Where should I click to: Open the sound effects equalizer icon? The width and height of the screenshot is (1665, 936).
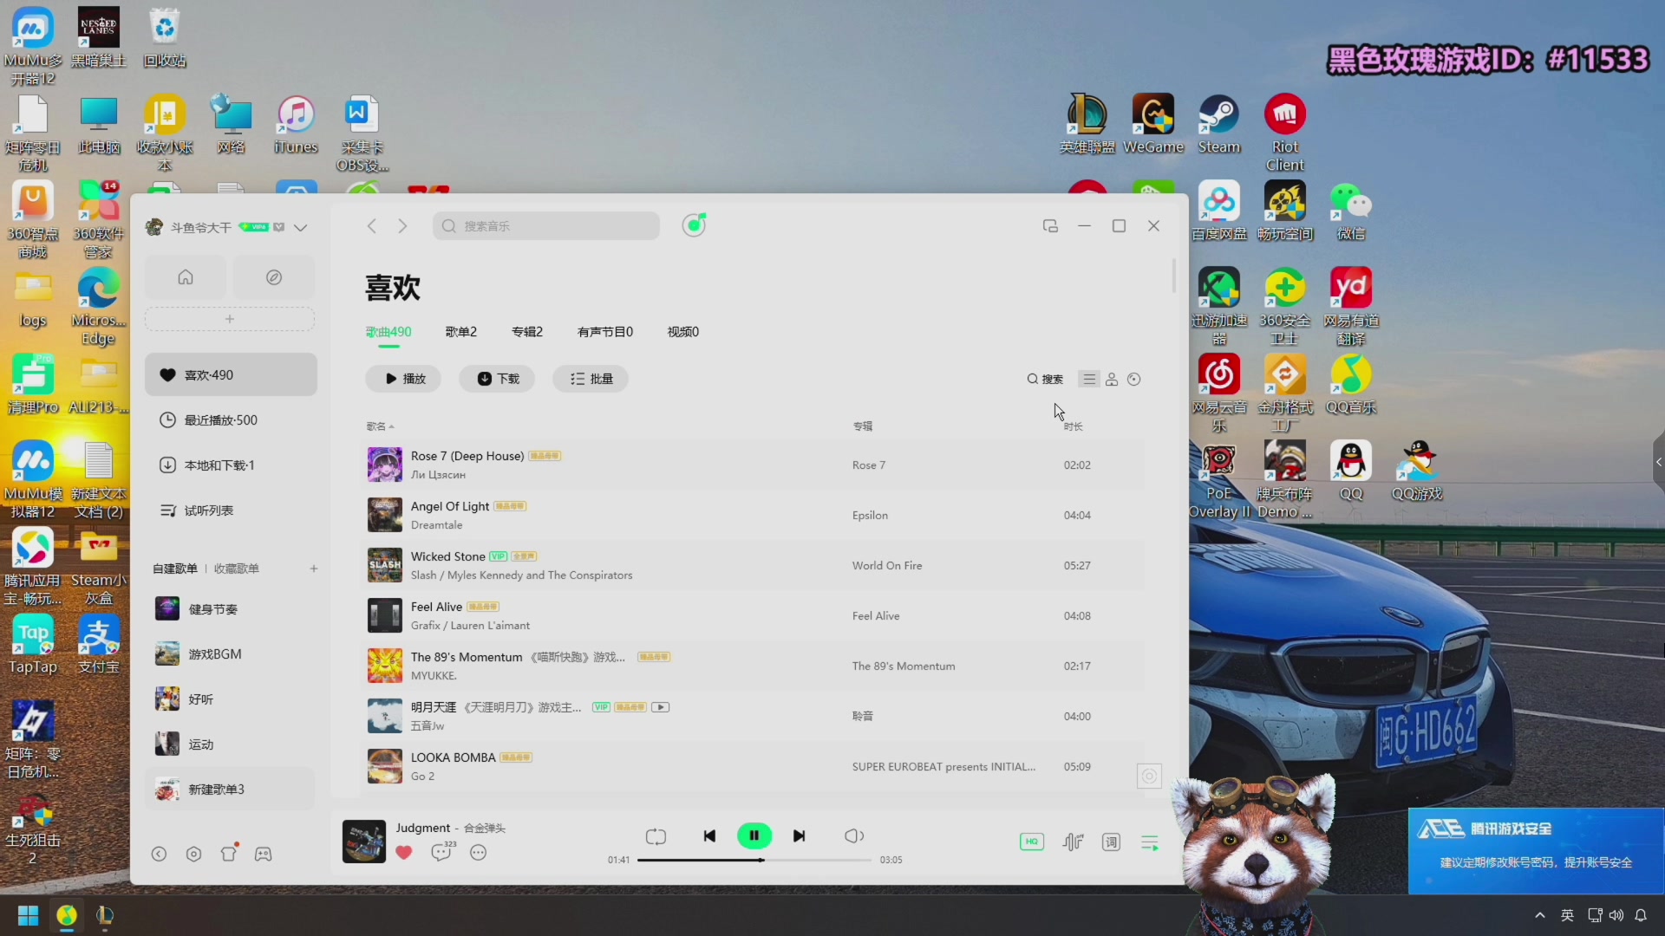(x=1073, y=842)
